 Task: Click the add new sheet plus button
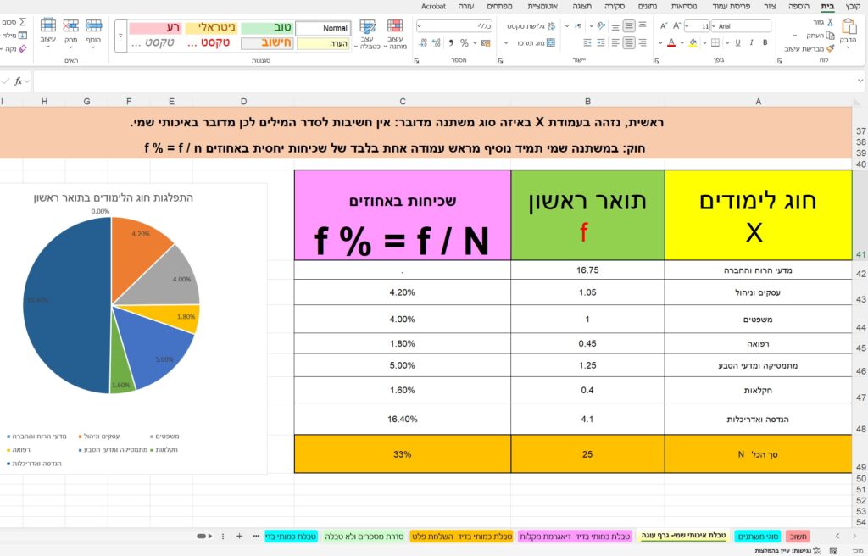point(239,536)
